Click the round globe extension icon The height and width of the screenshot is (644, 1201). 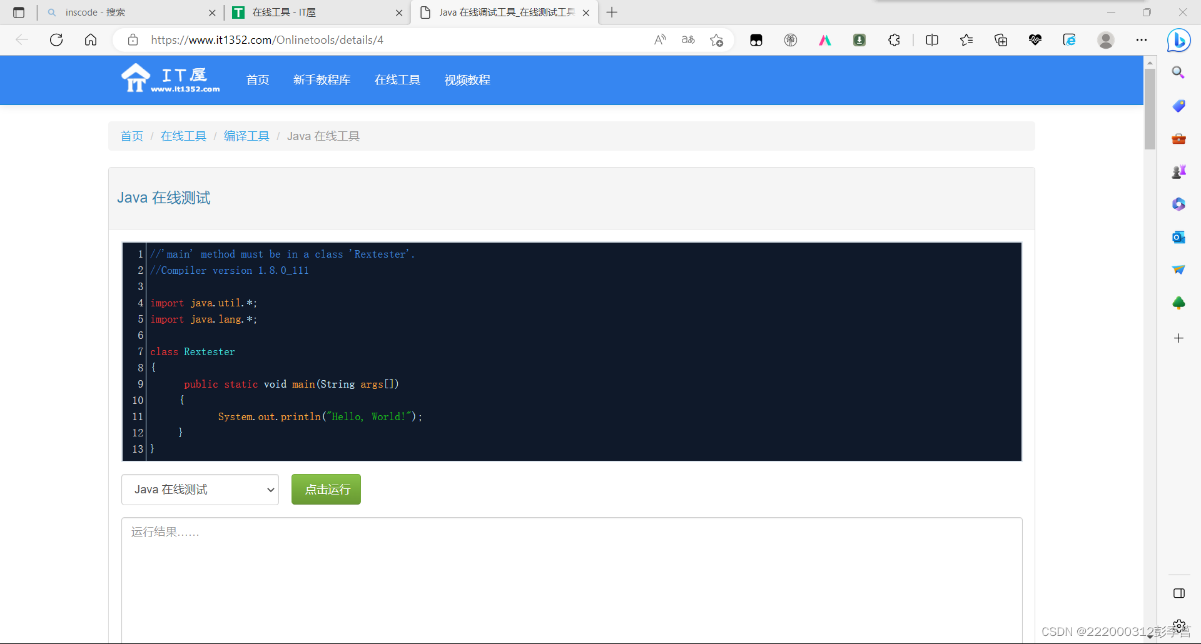791,40
